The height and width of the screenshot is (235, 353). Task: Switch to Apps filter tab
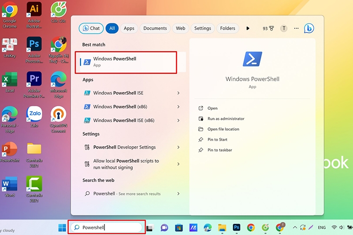pos(129,28)
